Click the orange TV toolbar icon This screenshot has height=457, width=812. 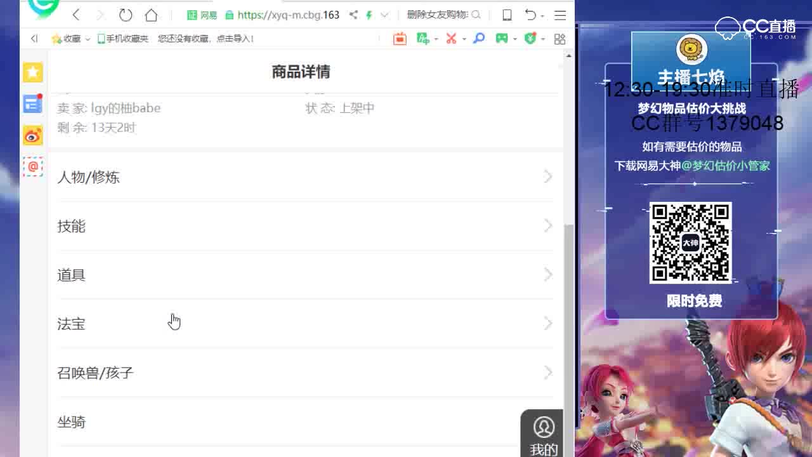(x=400, y=39)
